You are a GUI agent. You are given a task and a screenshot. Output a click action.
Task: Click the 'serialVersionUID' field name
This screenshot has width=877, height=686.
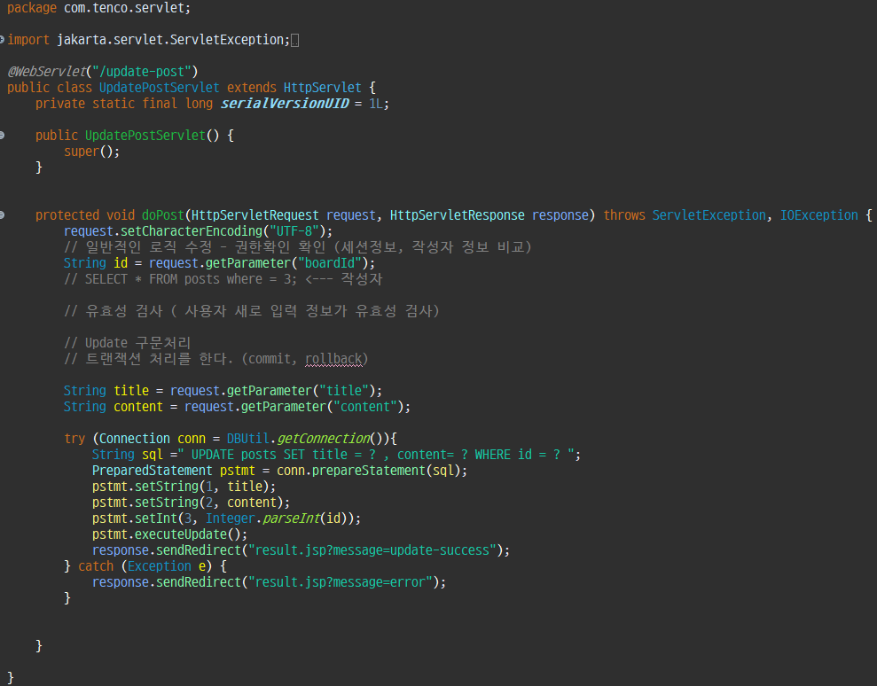(x=285, y=104)
